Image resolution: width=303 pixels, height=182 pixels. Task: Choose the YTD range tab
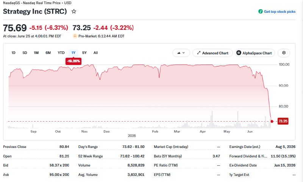(61, 53)
